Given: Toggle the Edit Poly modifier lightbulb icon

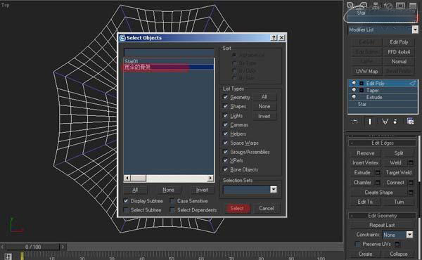Looking at the screenshot, I should (x=354, y=83).
